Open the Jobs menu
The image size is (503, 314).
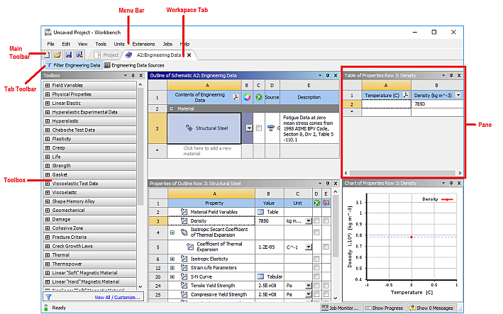click(167, 44)
